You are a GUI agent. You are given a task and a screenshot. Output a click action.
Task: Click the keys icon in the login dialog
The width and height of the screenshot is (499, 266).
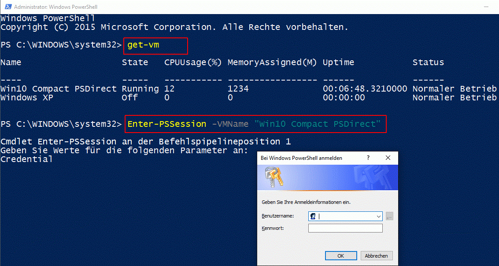tap(274, 177)
